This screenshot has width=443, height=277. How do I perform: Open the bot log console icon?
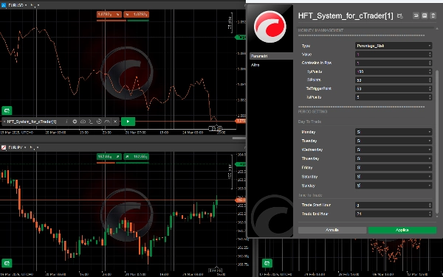91,122
